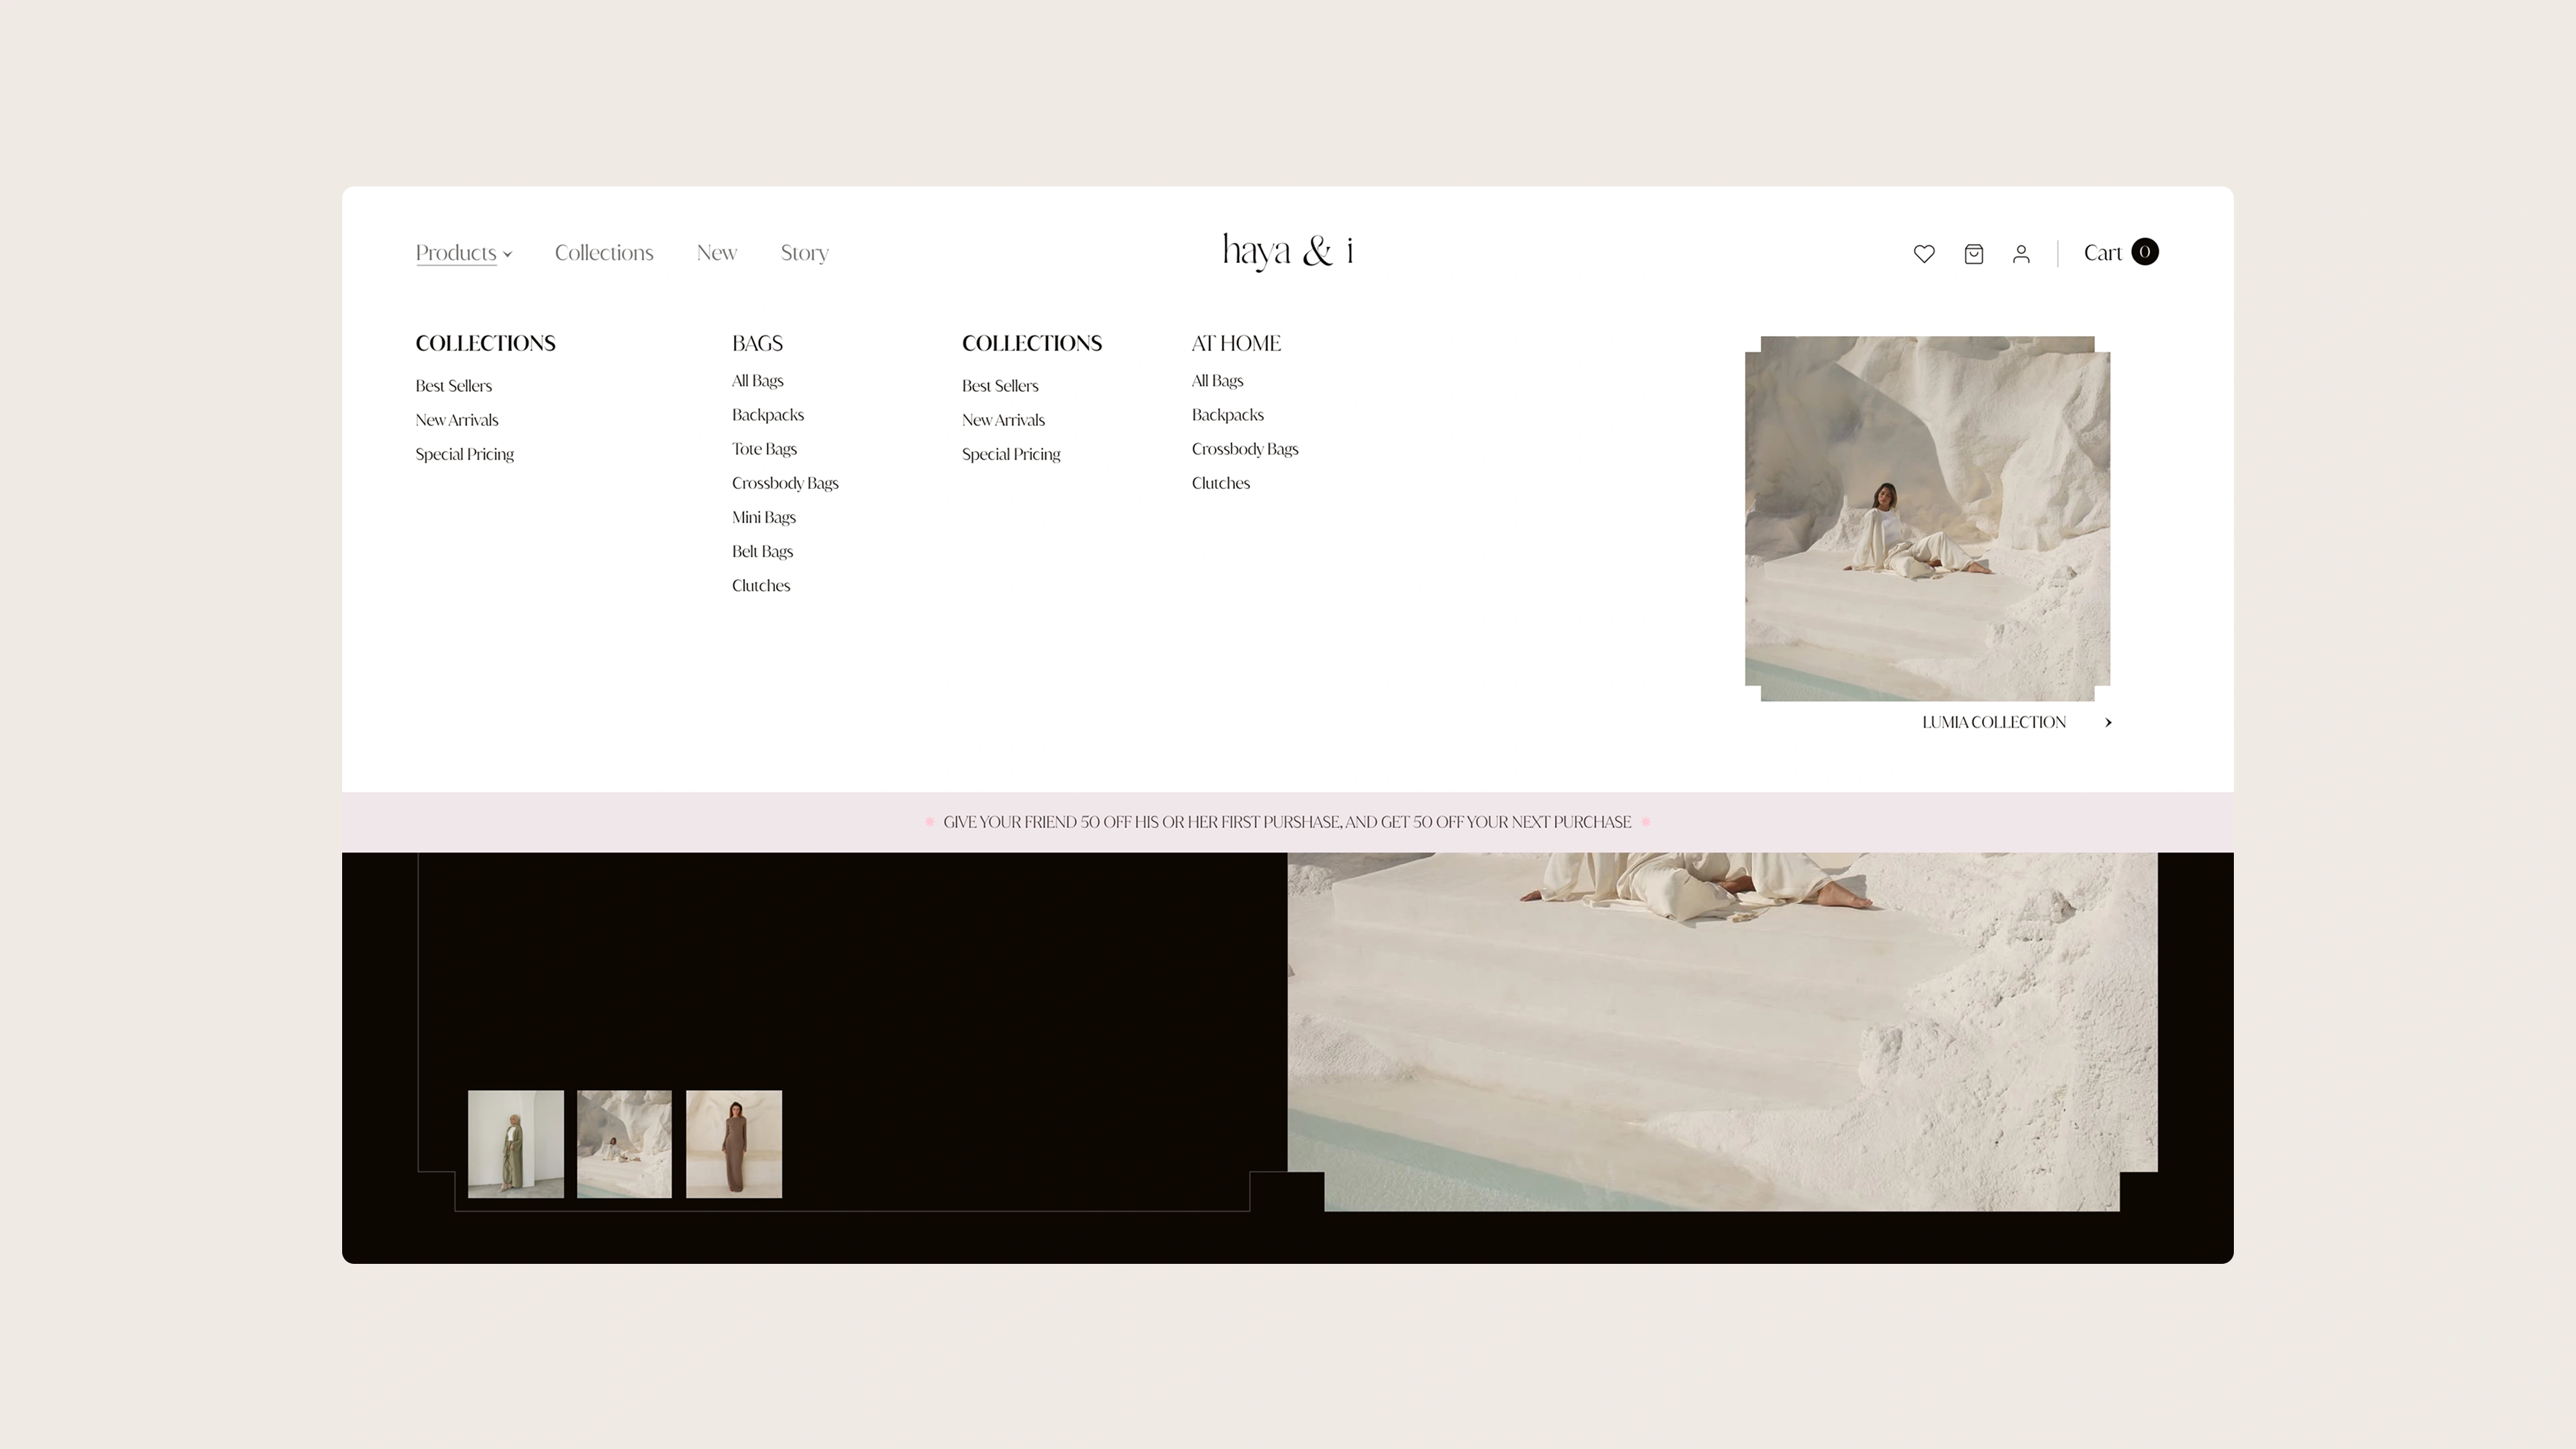Open the Collections nav item
2576x1449 pixels.
click(x=604, y=253)
